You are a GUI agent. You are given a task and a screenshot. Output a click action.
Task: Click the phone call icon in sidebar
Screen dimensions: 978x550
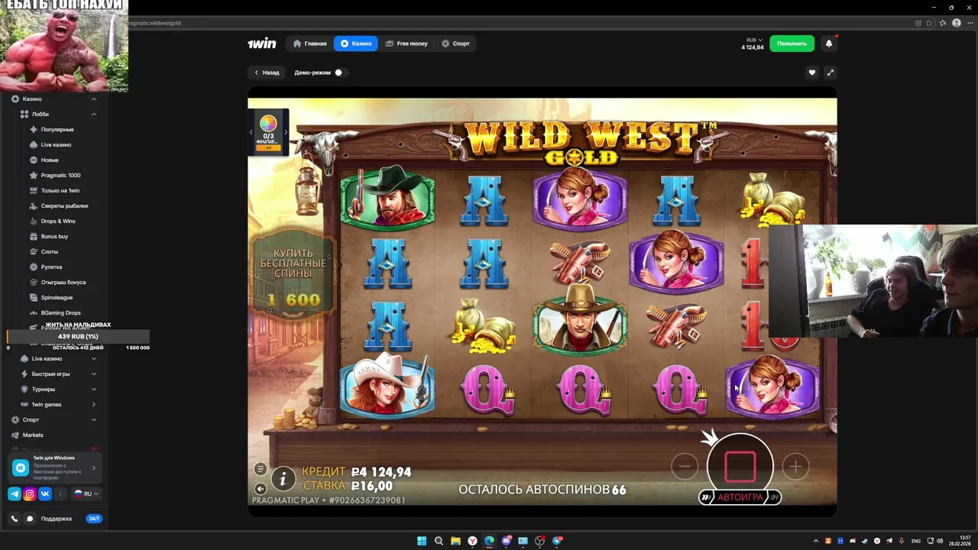tap(15, 519)
